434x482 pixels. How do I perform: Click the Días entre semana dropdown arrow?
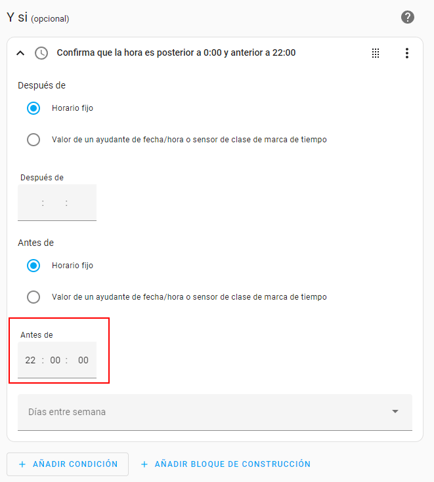point(395,412)
